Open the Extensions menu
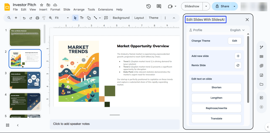Image resolution: width=270 pixels, height=133 pixels. (x=105, y=9)
